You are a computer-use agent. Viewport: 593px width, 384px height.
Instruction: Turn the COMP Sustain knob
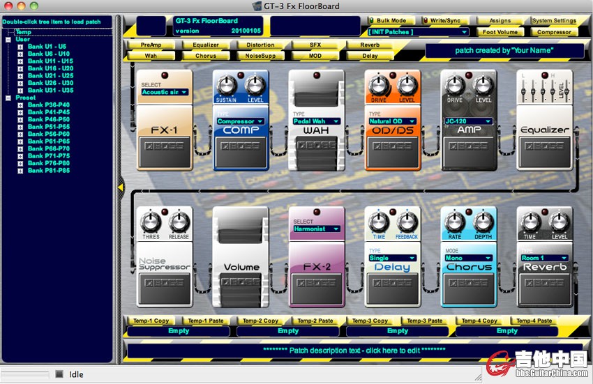pos(226,86)
